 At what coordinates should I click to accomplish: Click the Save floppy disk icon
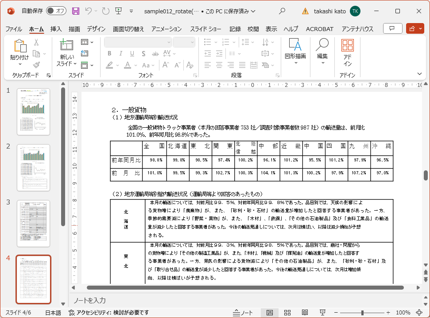pyautogui.click(x=76, y=11)
